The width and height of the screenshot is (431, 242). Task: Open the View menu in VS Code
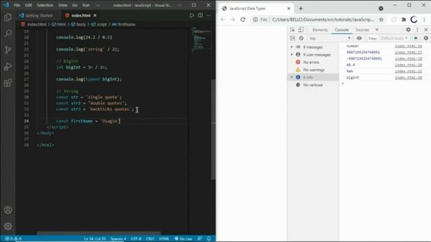pyautogui.click(x=63, y=5)
